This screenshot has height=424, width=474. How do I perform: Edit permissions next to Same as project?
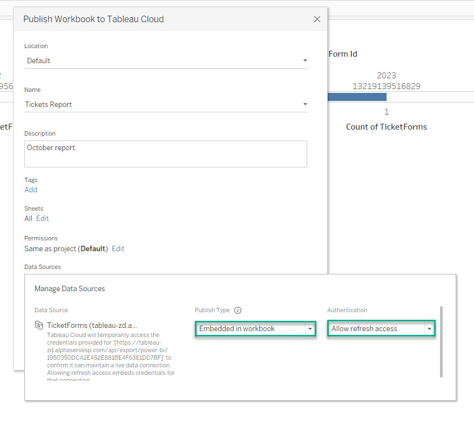(118, 248)
